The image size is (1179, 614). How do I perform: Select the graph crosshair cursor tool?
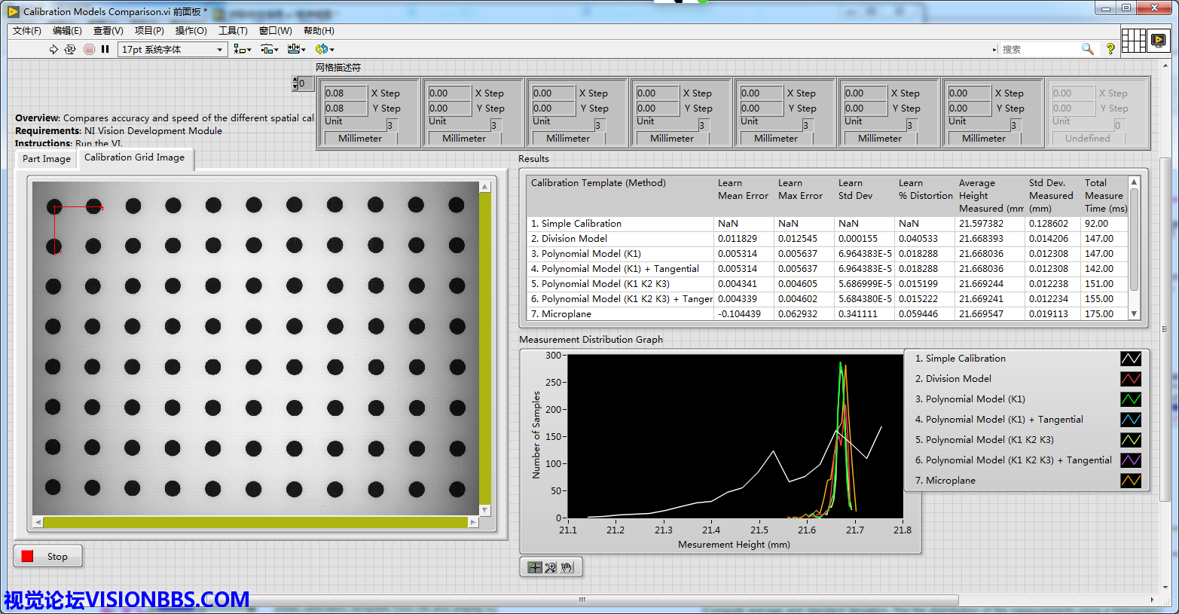pos(535,567)
